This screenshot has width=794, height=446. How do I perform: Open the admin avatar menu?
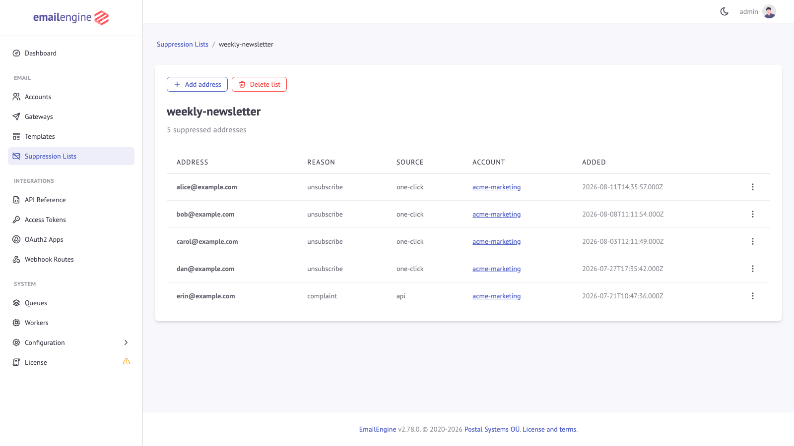[x=769, y=11]
